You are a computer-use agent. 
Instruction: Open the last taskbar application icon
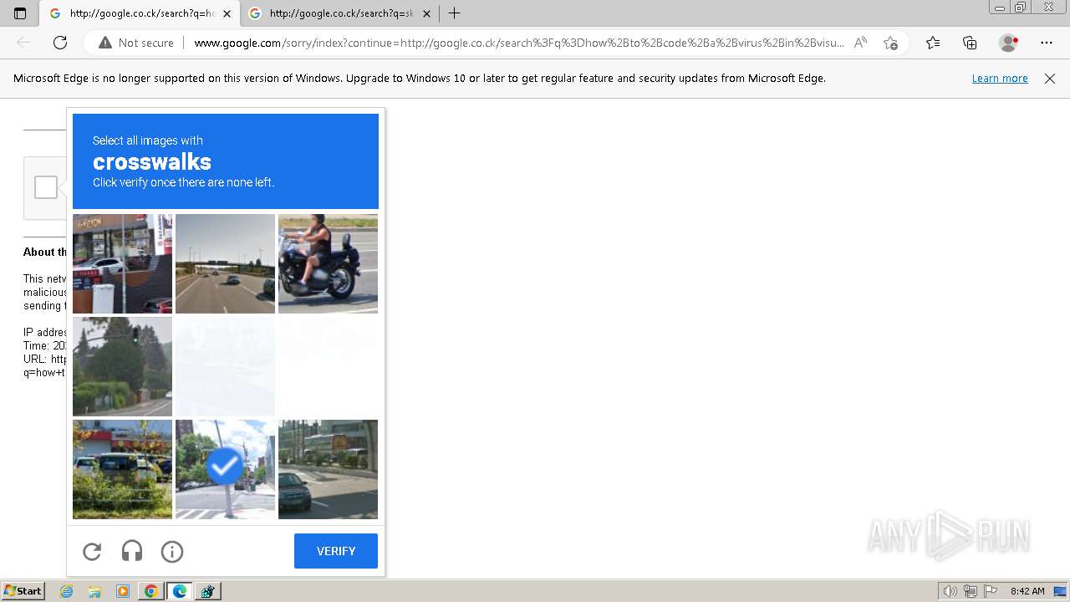pyautogui.click(x=207, y=591)
